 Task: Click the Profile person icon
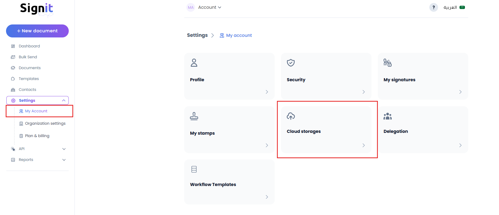(194, 63)
